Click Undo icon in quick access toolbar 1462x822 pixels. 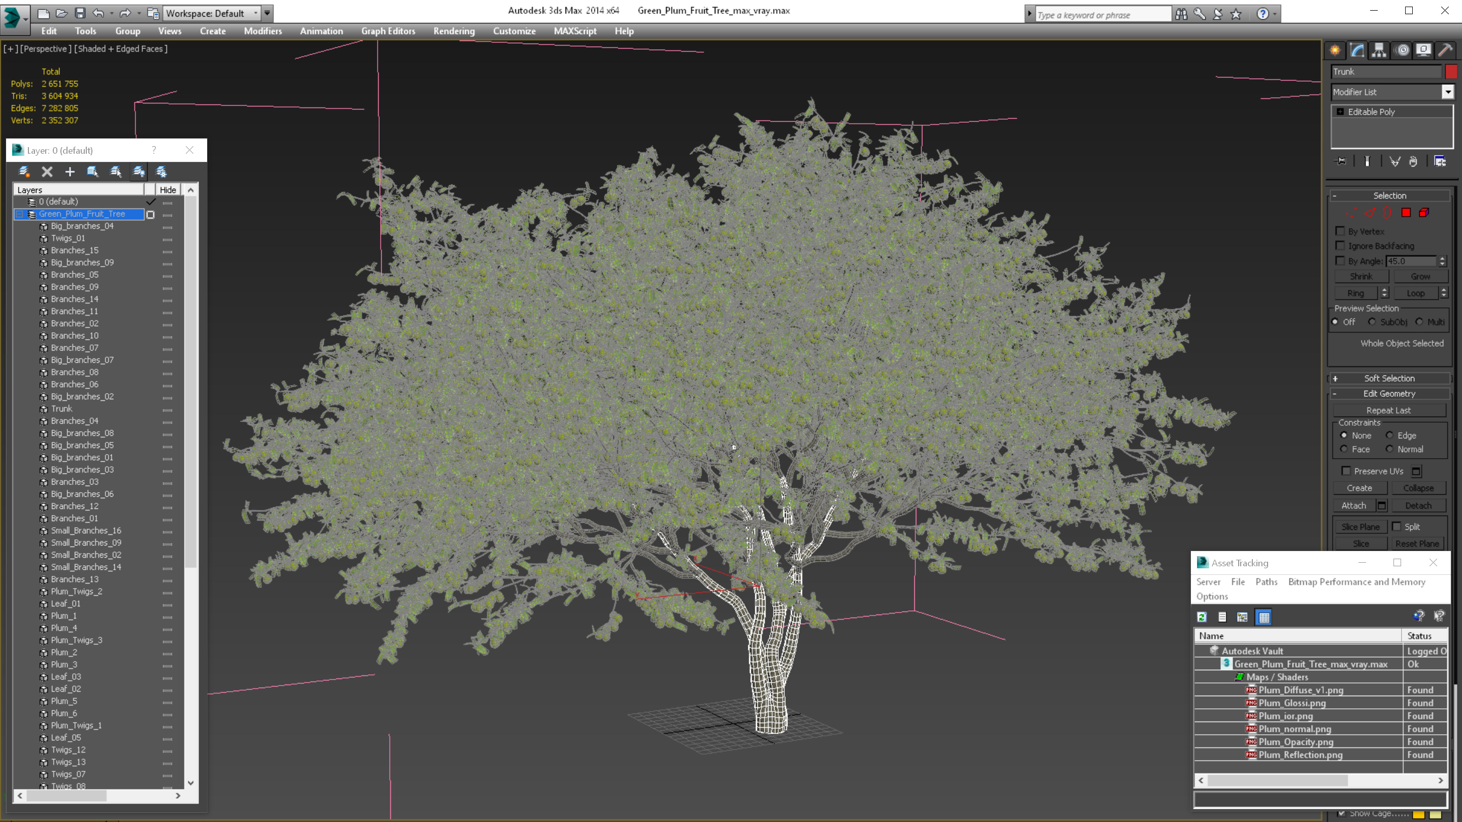click(98, 13)
